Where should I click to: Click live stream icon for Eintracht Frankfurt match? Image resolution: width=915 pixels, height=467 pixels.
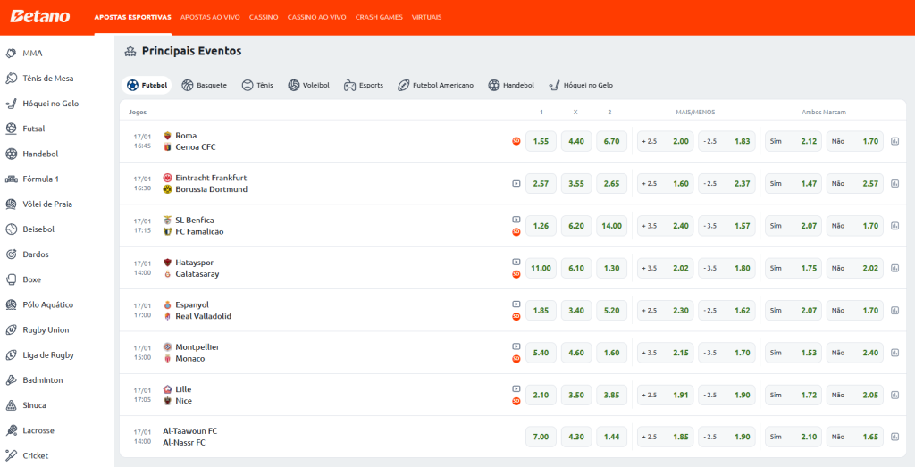point(516,184)
